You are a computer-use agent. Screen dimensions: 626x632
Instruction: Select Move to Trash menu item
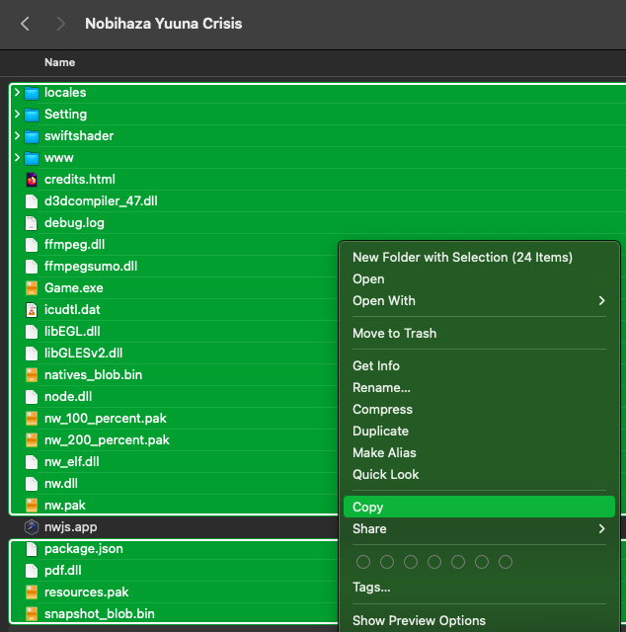(394, 334)
